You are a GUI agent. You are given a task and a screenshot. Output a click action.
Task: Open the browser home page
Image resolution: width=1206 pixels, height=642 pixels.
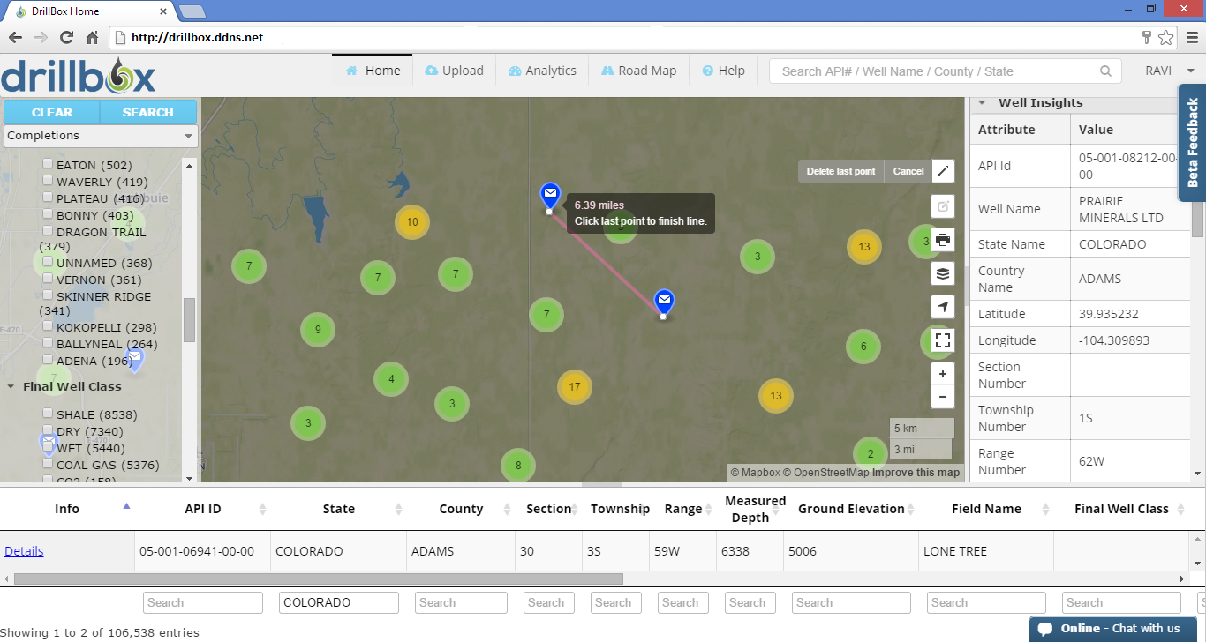[92, 38]
